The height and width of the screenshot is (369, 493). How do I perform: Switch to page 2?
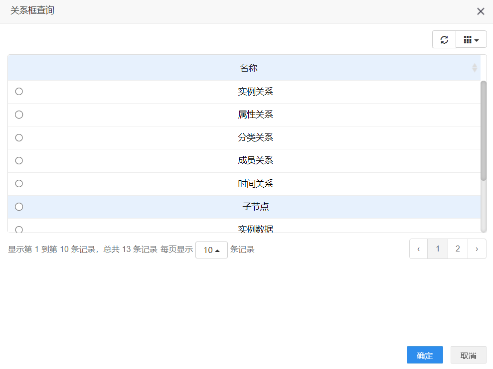(458, 249)
